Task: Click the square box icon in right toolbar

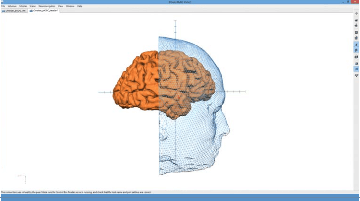Action: [356, 32]
